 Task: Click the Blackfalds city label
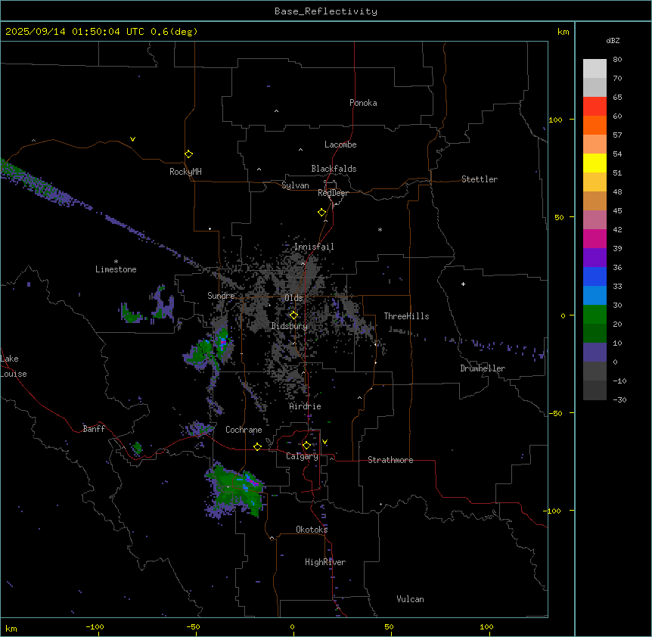(334, 169)
